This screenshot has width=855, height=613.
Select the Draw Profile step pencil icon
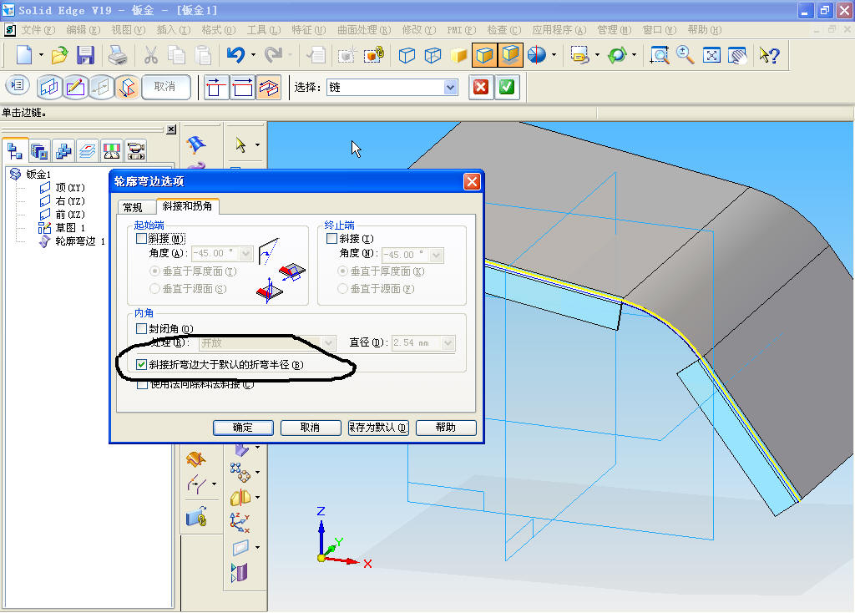[75, 87]
